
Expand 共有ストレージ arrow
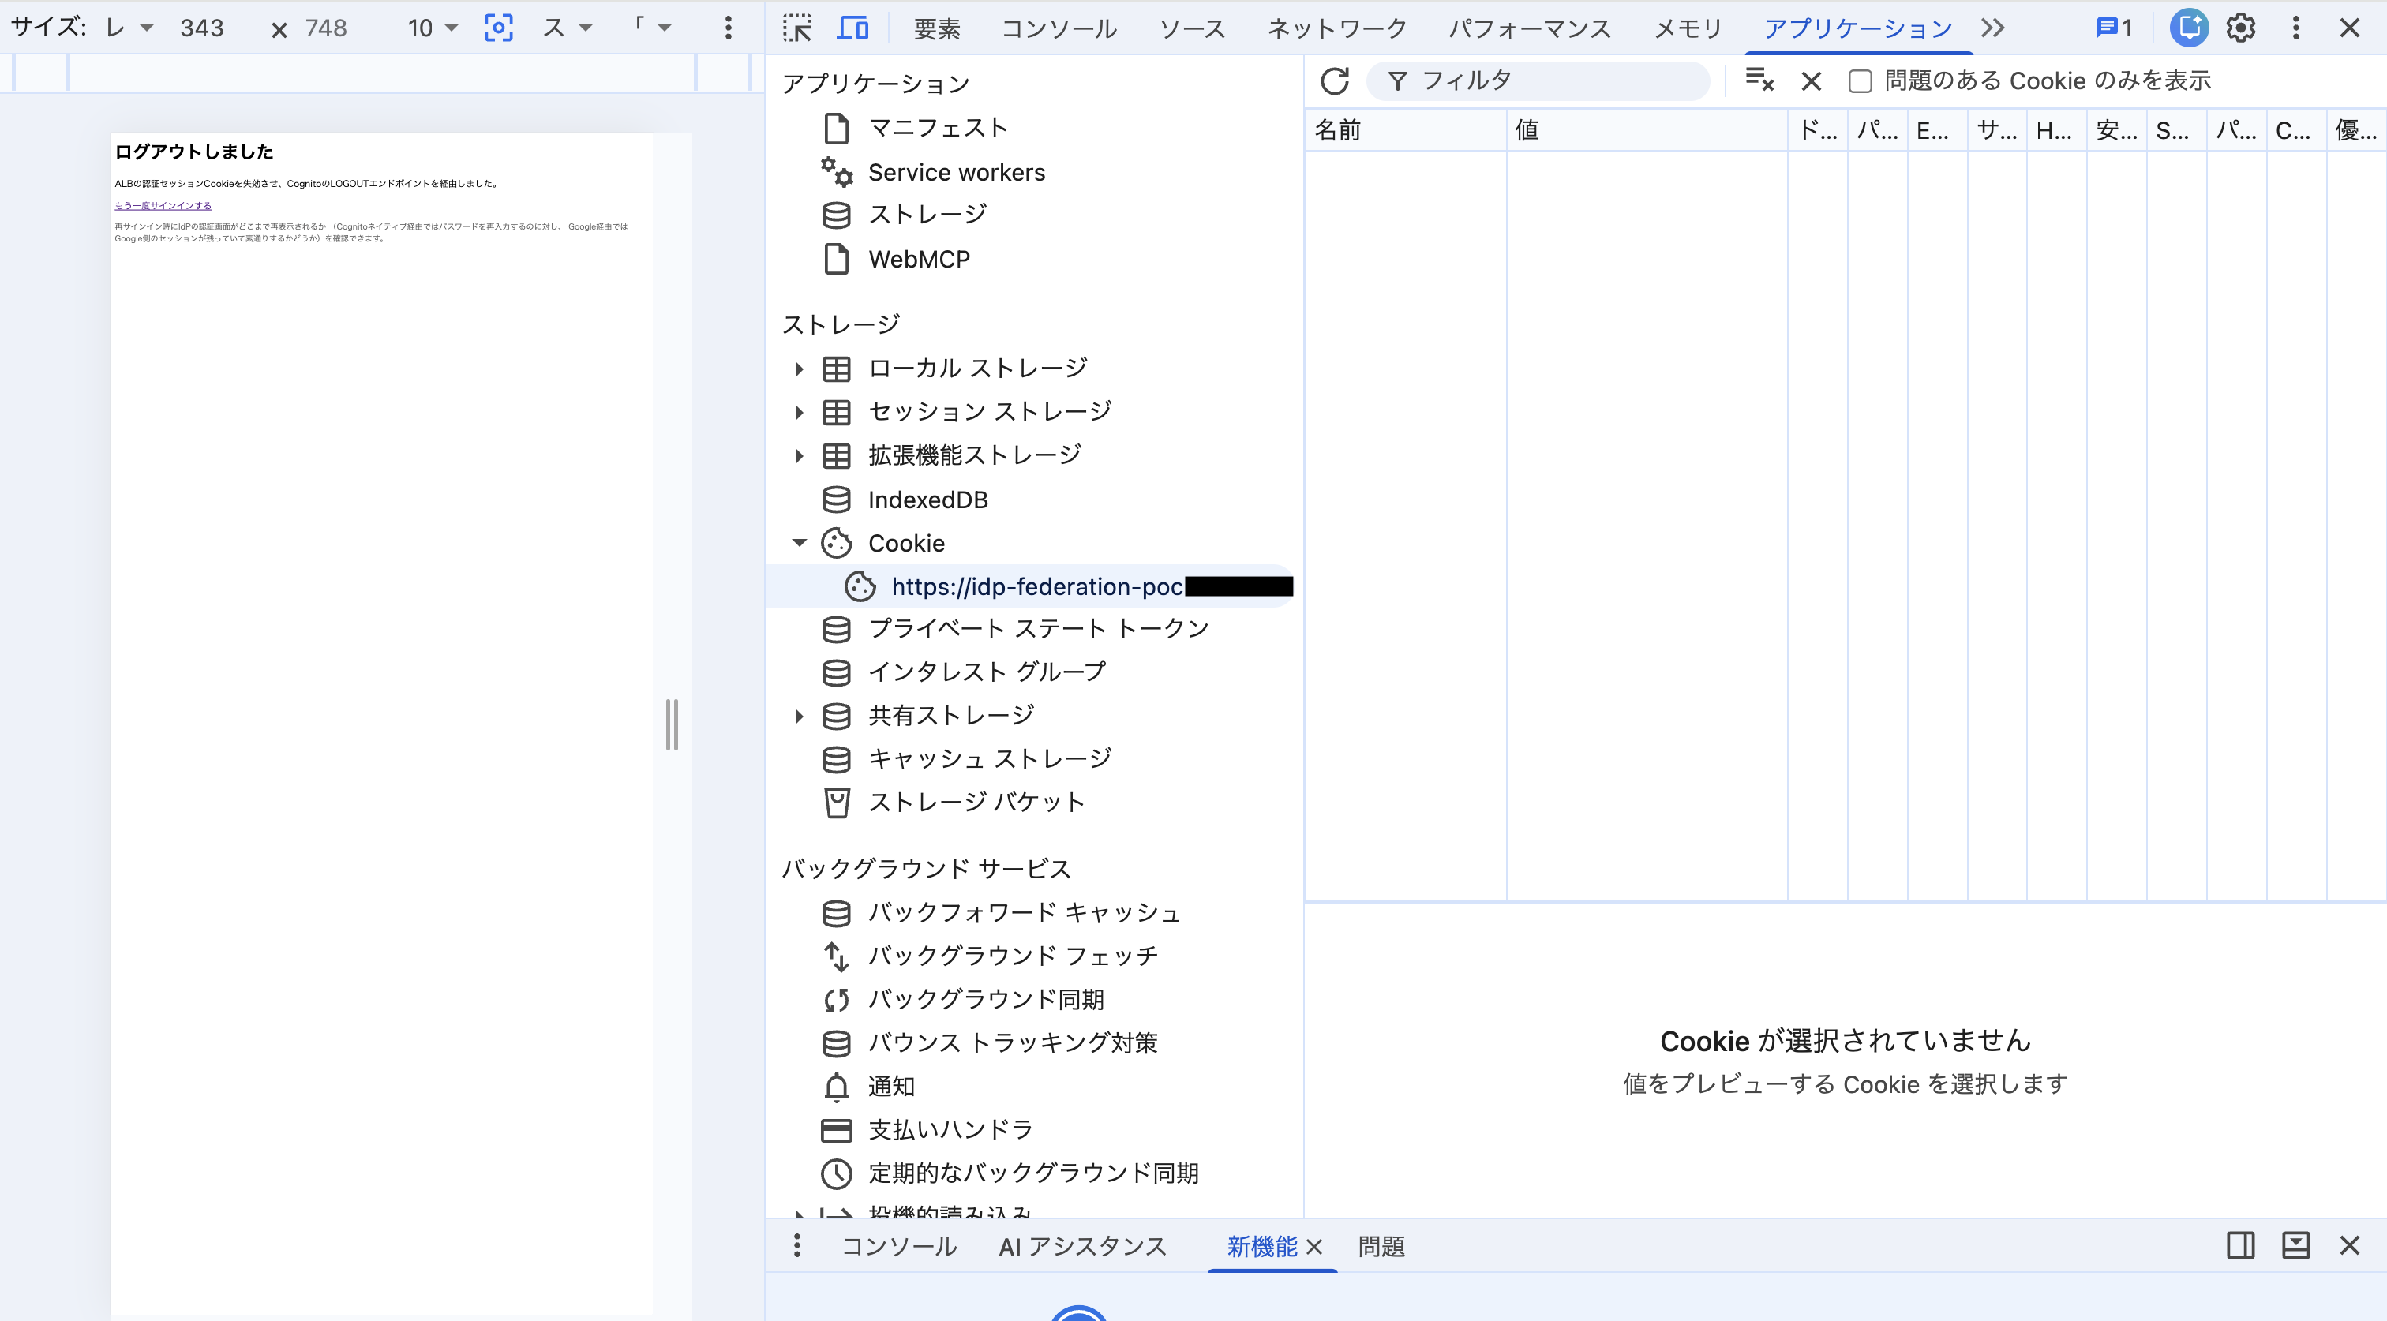(799, 716)
